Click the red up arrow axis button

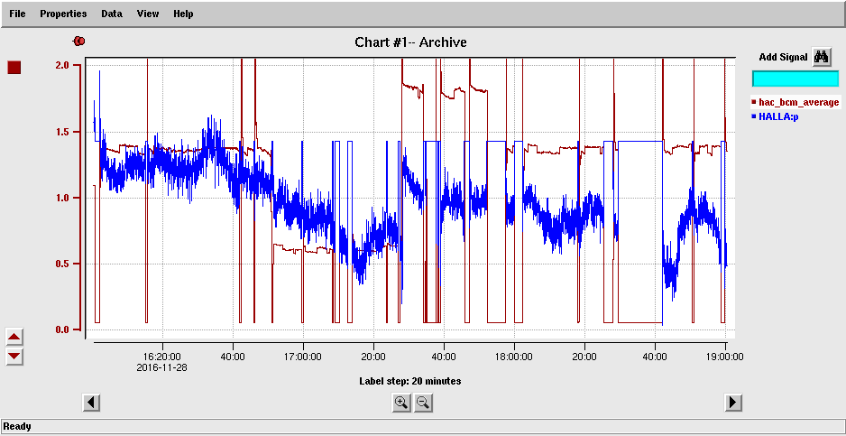[x=14, y=338]
